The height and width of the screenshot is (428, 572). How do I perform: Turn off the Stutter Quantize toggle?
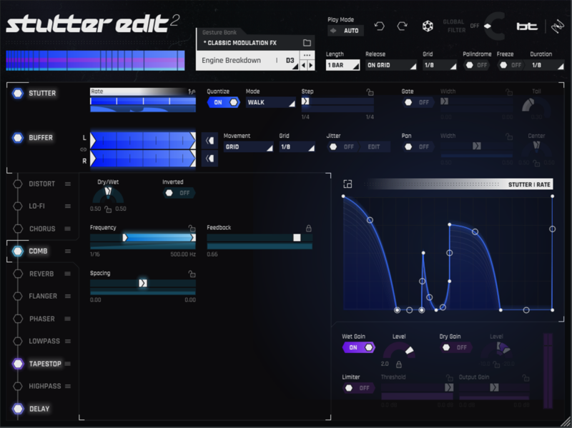tap(223, 102)
